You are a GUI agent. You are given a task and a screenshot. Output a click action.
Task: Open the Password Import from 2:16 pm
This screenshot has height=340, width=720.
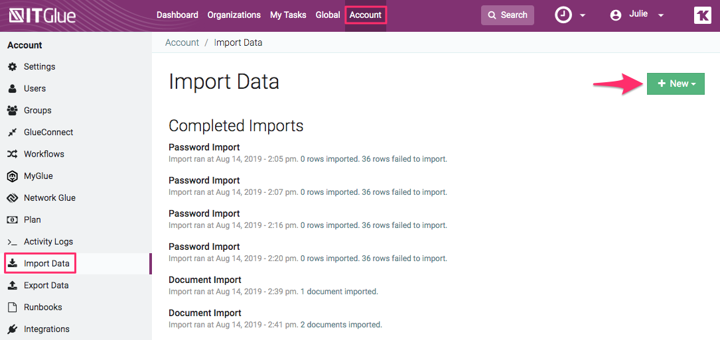click(x=204, y=213)
